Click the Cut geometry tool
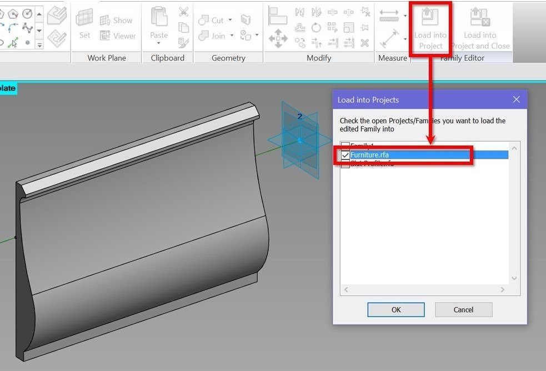This screenshot has height=371, width=546. (x=211, y=21)
